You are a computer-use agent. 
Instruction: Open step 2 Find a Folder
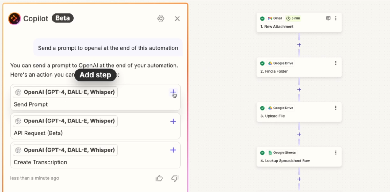(299, 67)
